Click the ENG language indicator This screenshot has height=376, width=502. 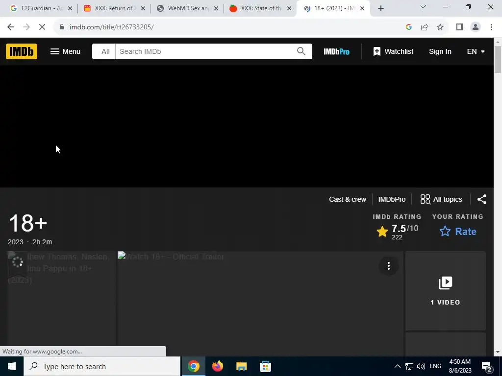click(x=435, y=366)
